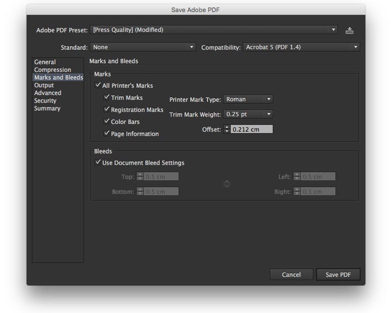Click the Bottom bleed field
The height and width of the screenshot is (313, 391).
pos(161,191)
